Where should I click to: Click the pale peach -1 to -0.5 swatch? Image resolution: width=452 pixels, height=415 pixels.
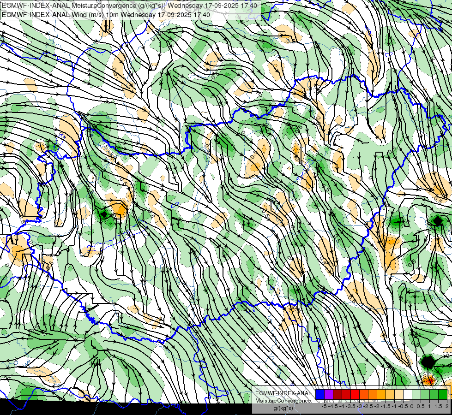point(399,394)
